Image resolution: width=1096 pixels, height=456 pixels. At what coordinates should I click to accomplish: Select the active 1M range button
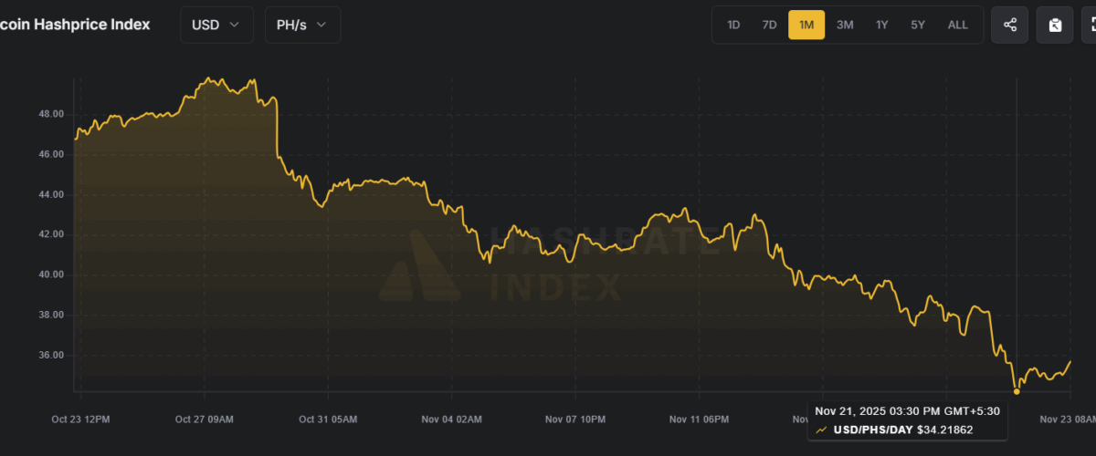pos(806,25)
